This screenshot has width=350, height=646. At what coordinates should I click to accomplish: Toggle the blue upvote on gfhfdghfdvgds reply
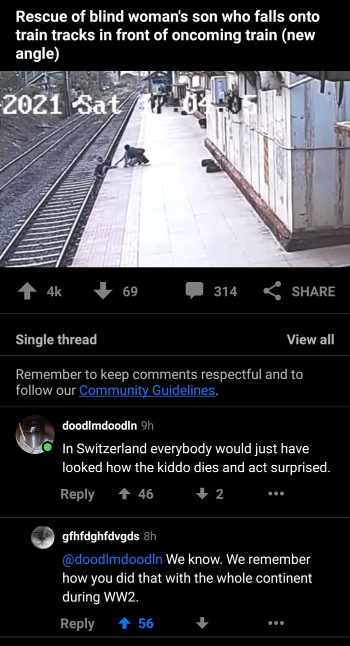tap(123, 623)
